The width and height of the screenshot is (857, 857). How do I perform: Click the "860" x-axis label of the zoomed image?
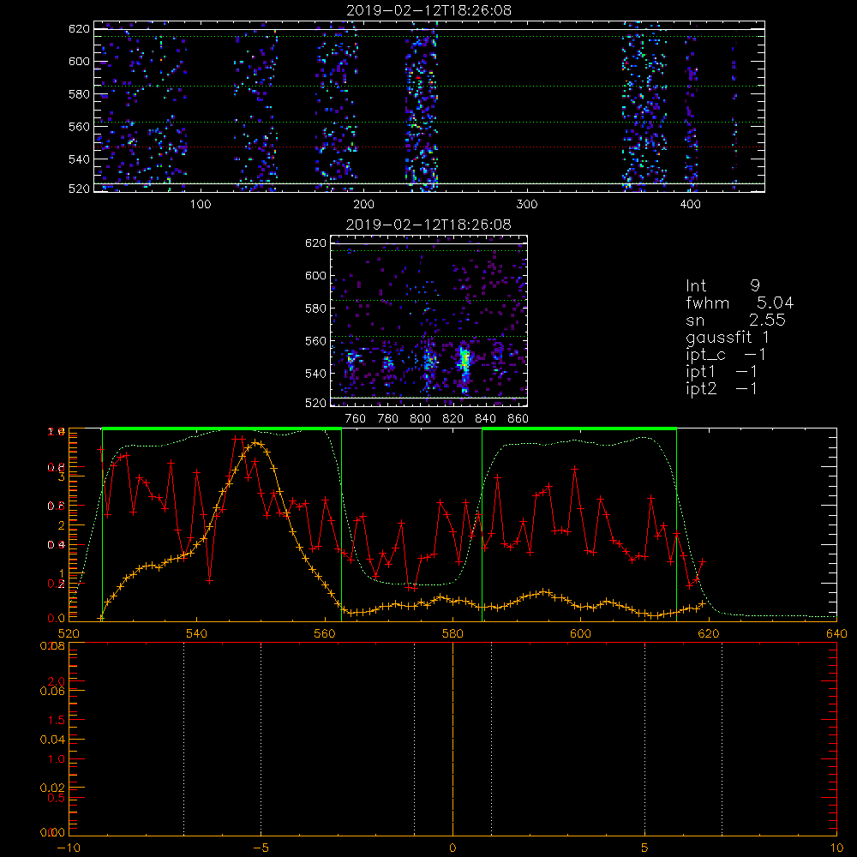click(x=518, y=419)
